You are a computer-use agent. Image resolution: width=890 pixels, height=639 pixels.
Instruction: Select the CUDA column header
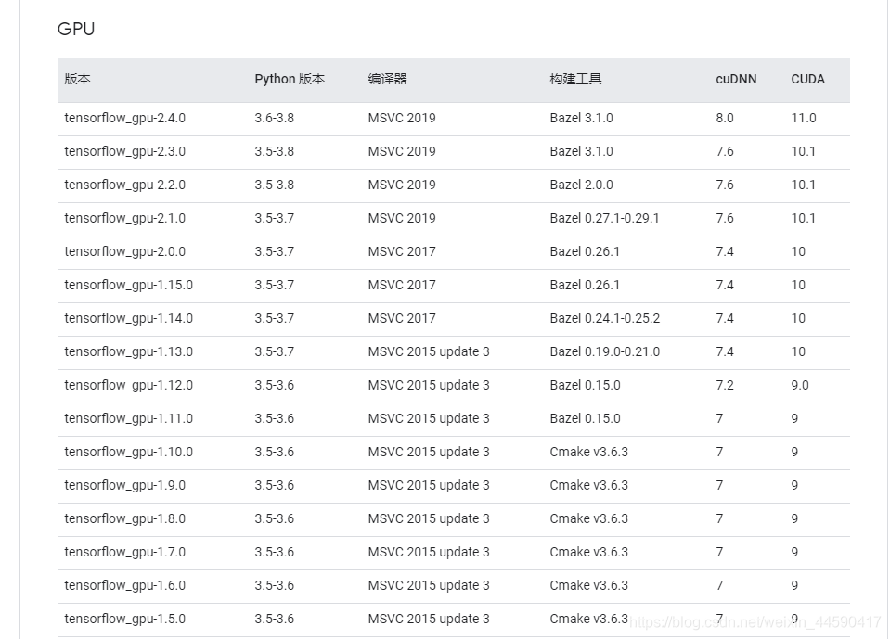(x=807, y=79)
